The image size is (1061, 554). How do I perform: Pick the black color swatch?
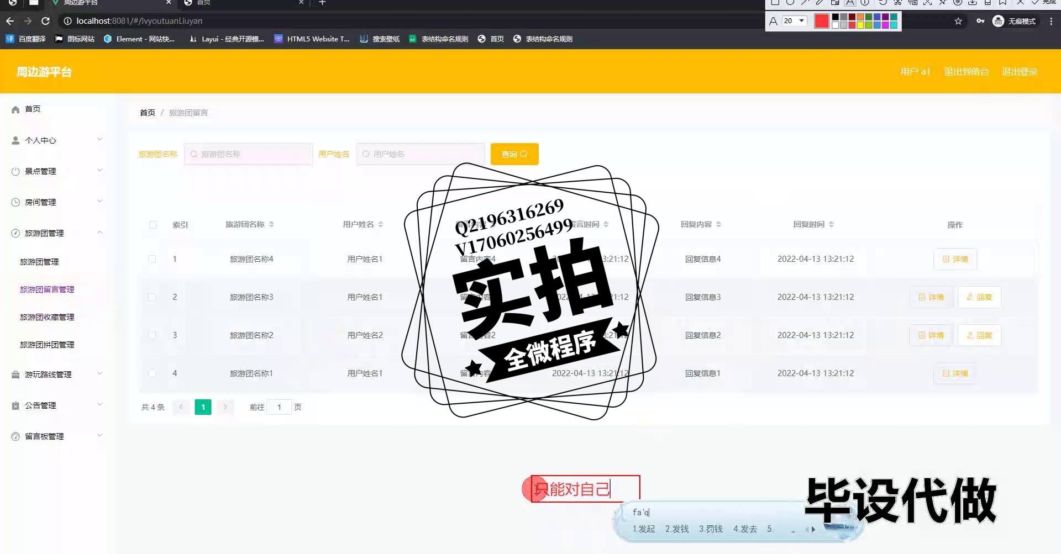point(836,17)
